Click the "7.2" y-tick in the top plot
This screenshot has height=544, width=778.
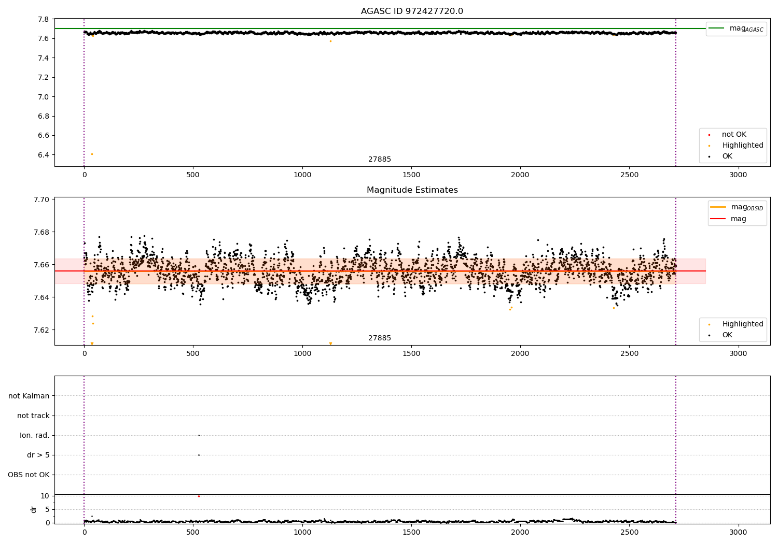pyautogui.click(x=44, y=78)
